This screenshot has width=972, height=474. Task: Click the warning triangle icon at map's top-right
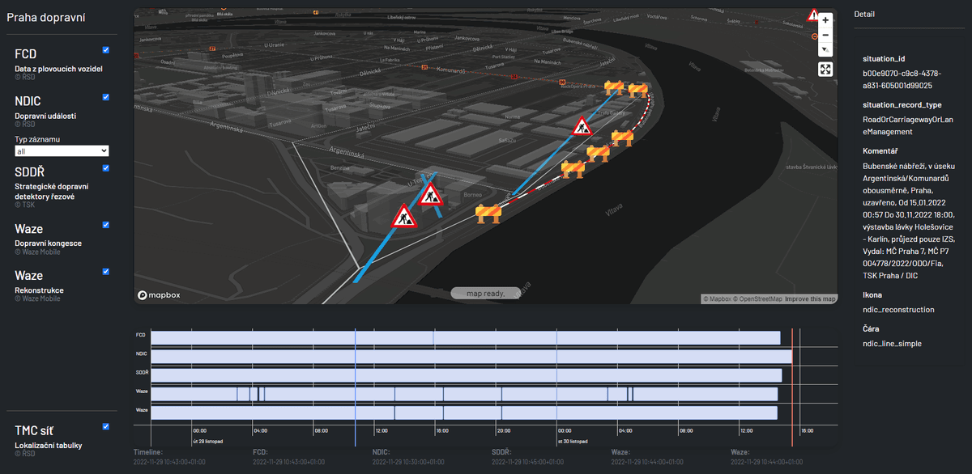click(x=812, y=15)
